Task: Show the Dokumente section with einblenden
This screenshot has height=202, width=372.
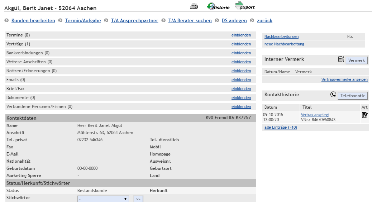Action: point(241,98)
